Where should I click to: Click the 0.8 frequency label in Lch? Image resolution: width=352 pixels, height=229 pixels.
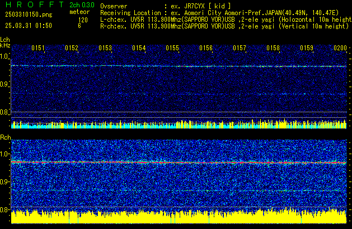coord(4,112)
